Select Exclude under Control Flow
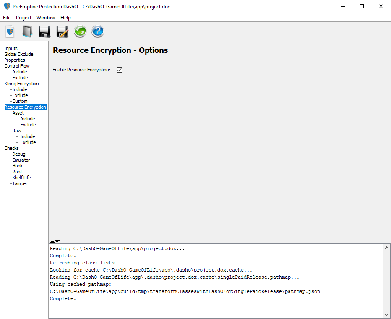The width and height of the screenshot is (391, 319). pos(20,78)
